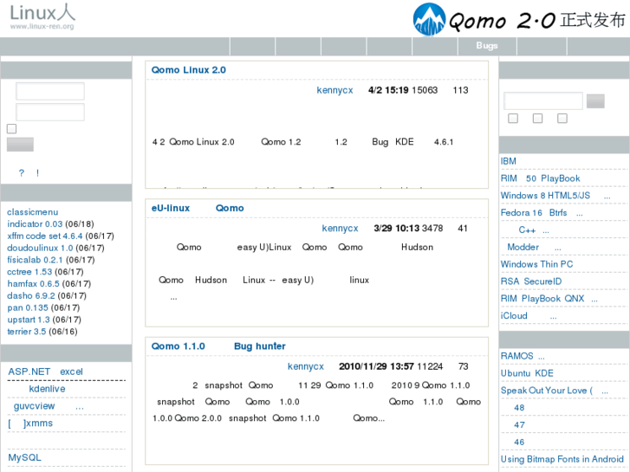Open the MySQL link
Image resolution: width=630 pixels, height=472 pixels.
(x=24, y=457)
